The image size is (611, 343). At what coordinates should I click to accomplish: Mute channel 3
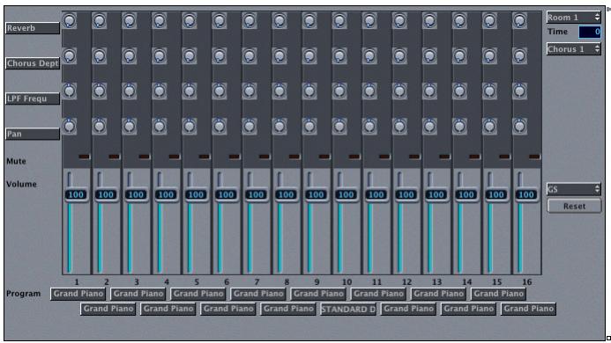click(145, 157)
